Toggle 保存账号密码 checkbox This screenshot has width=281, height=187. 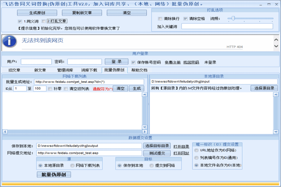pos(133,62)
